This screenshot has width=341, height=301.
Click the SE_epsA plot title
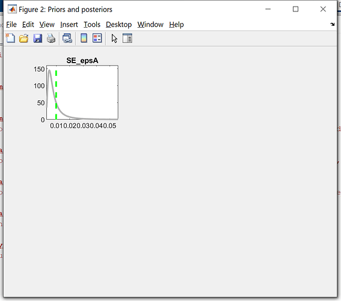(x=82, y=60)
